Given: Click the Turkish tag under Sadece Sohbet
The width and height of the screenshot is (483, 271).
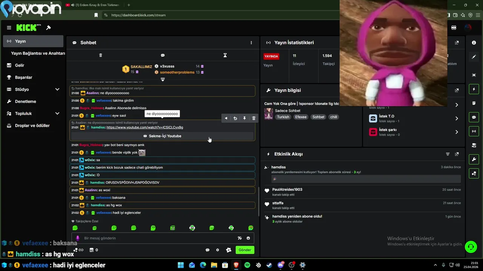Looking at the screenshot, I should click(283, 117).
